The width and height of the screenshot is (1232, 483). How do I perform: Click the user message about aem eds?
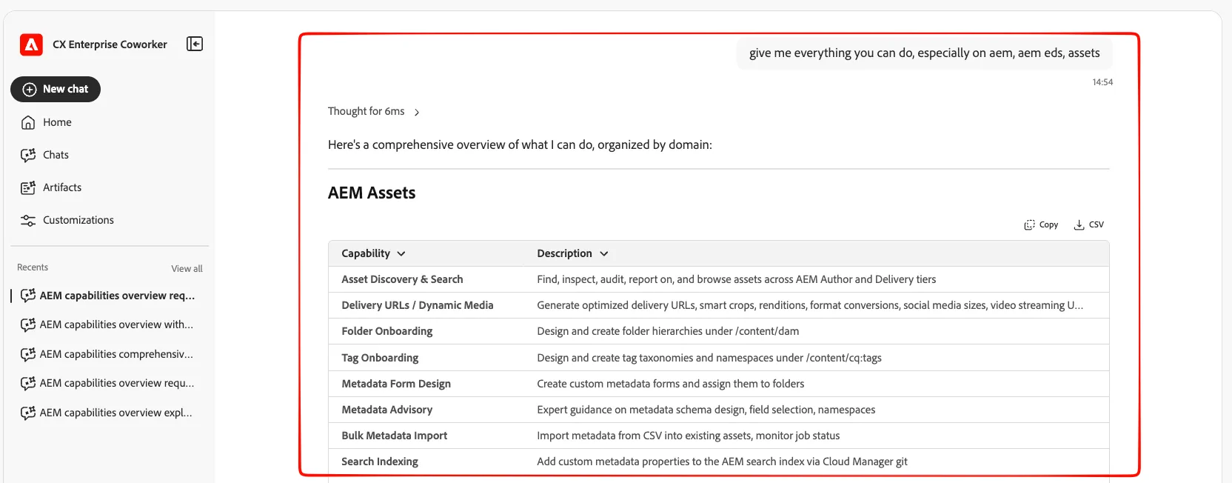[925, 53]
